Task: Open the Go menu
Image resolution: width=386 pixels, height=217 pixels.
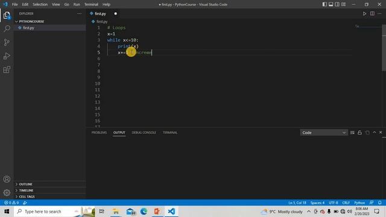Action: (x=66, y=4)
